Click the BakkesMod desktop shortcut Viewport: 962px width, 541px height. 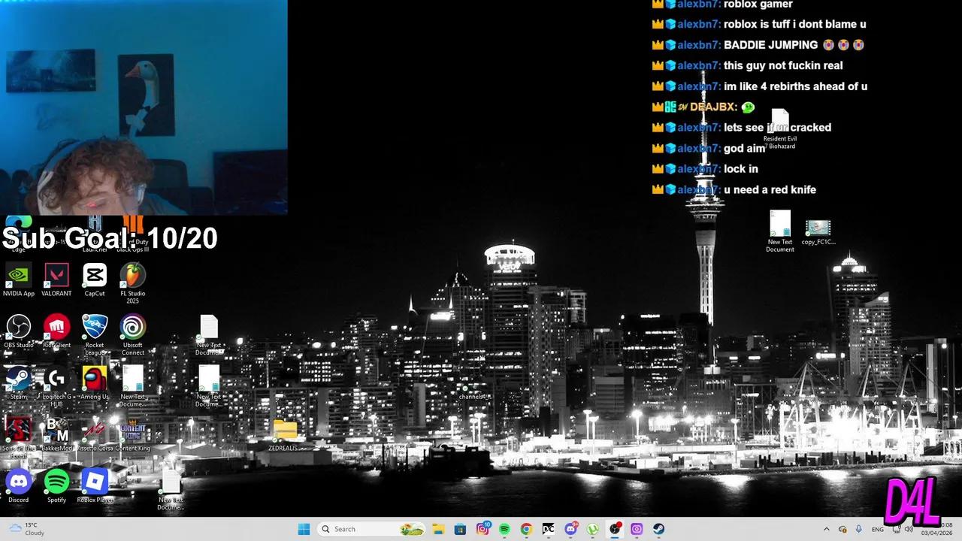(x=56, y=431)
